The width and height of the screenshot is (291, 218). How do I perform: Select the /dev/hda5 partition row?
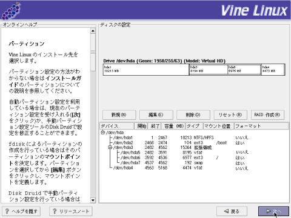coord(194,153)
